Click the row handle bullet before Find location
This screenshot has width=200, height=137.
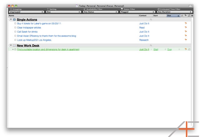(x=13, y=49)
